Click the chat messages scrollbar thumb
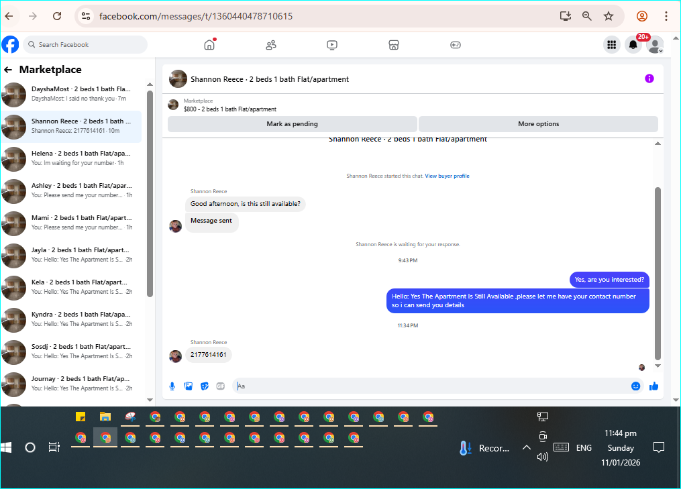This screenshot has width=681, height=489. (658, 274)
